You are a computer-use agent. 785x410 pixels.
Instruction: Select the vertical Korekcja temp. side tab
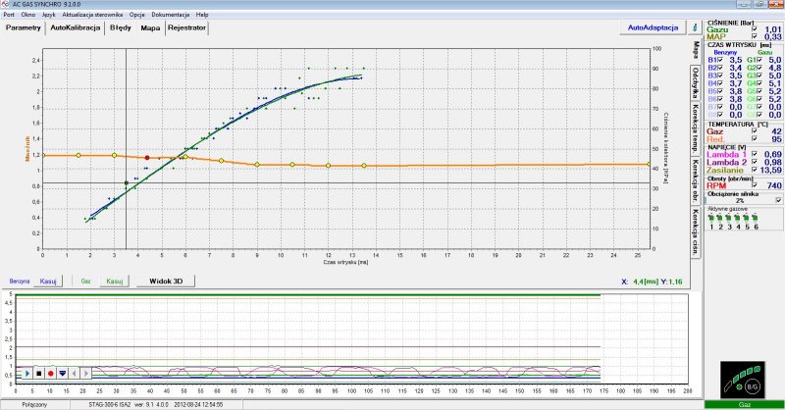click(696, 128)
